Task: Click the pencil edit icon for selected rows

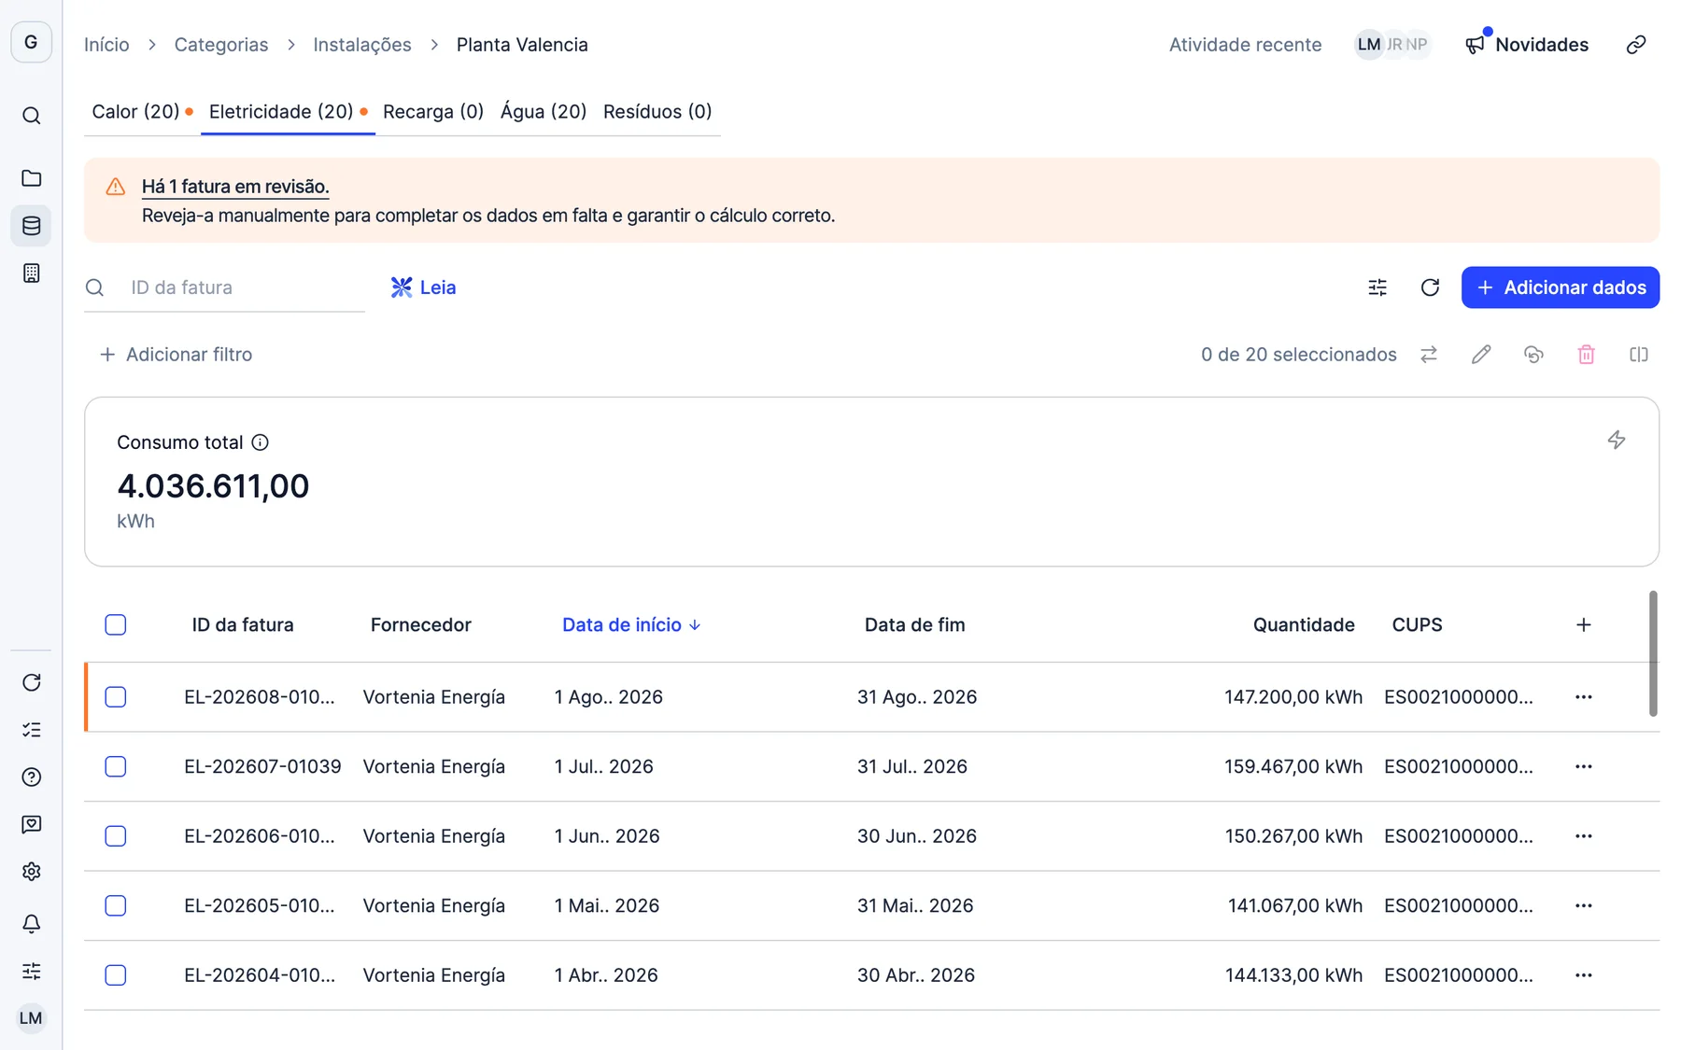Action: pyautogui.click(x=1481, y=355)
